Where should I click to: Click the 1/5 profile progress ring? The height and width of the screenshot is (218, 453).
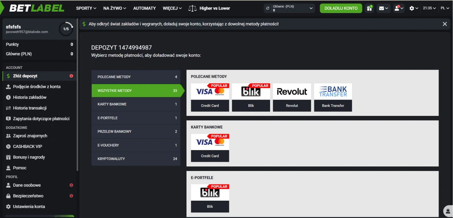coord(66,29)
